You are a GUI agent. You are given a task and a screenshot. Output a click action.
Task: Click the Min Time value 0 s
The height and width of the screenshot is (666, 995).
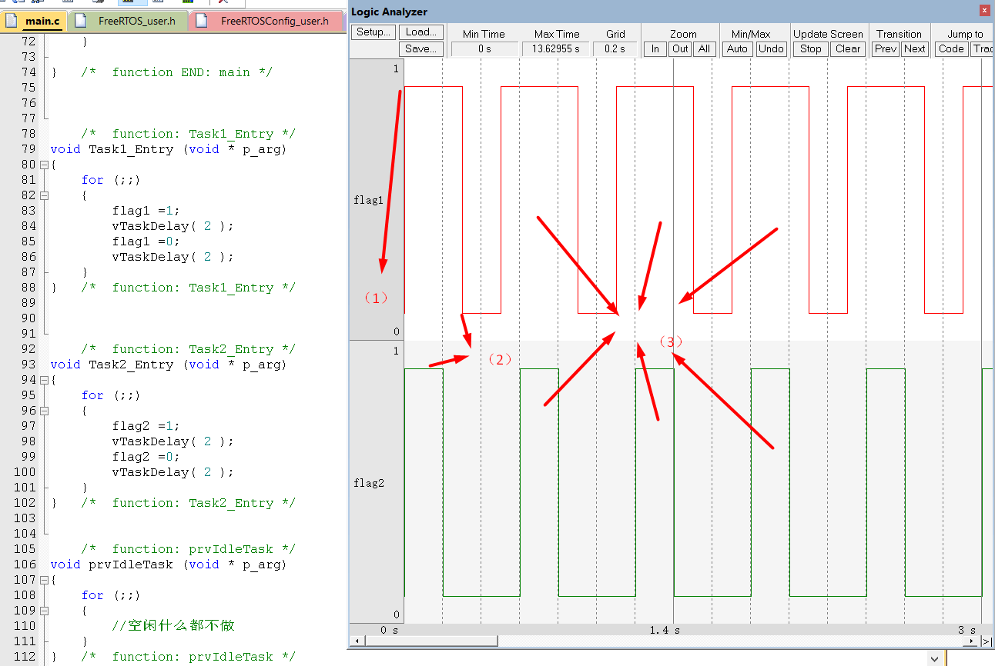[x=484, y=49]
